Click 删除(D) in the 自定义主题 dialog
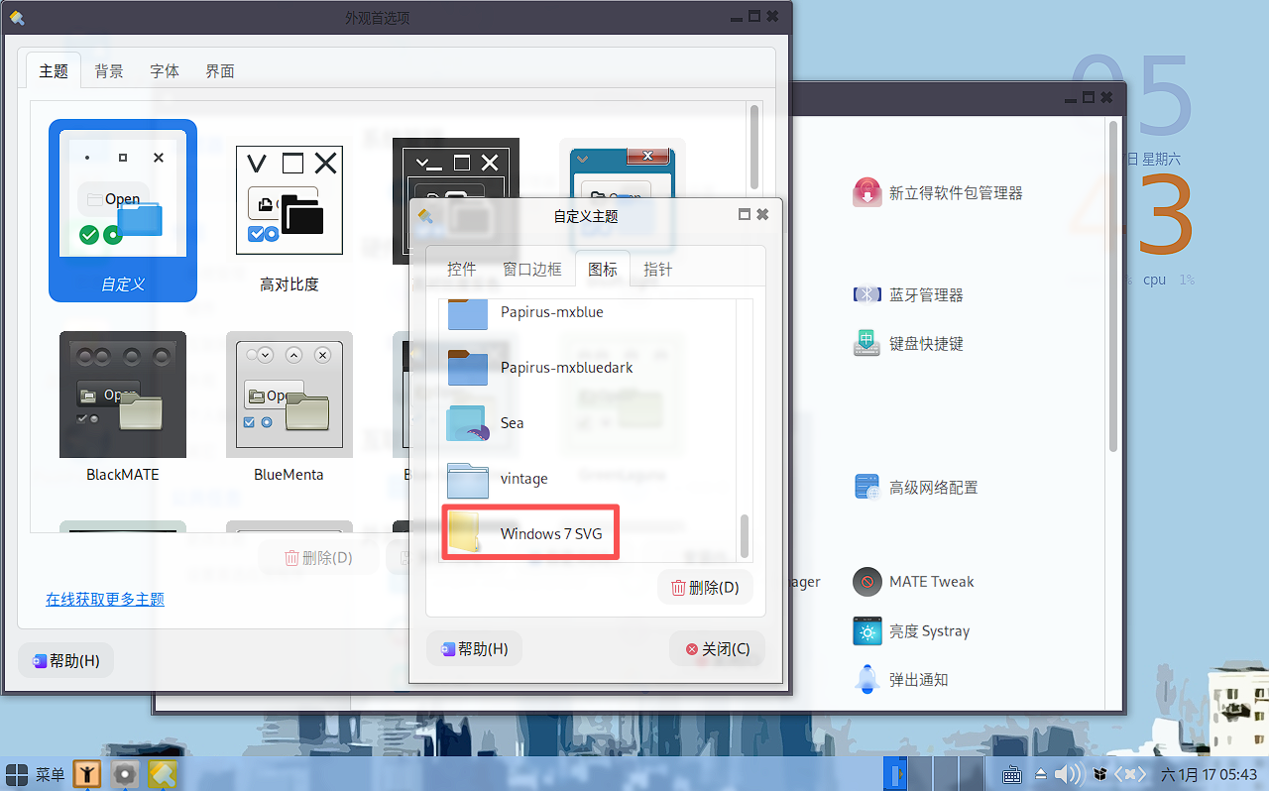This screenshot has height=791, width=1269. tap(705, 587)
